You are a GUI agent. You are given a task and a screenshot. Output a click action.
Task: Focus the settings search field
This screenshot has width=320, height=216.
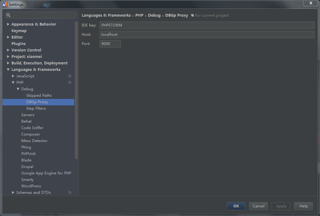coord(41,15)
